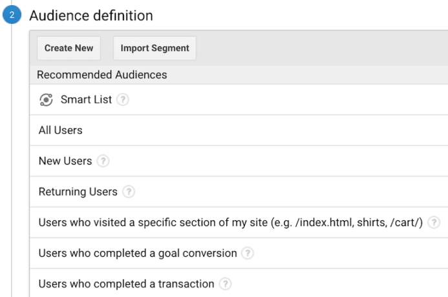Image resolution: width=448 pixels, height=297 pixels.
Task: Open help tooltip next to Smart List
Action: (x=123, y=99)
